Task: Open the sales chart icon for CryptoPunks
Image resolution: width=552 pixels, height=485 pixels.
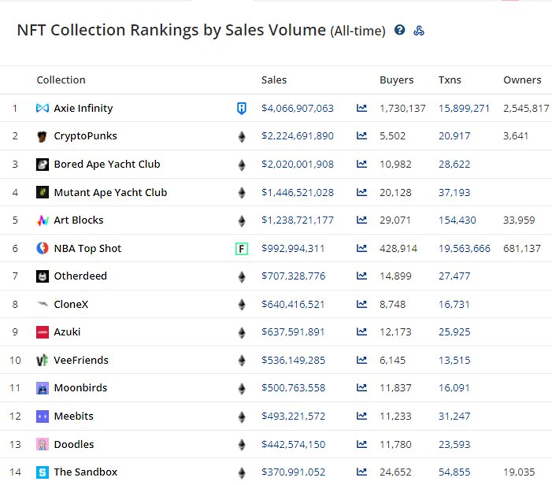Action: tap(362, 136)
